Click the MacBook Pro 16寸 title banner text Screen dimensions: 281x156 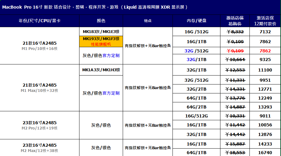pyautogui.click(x=95, y=7)
